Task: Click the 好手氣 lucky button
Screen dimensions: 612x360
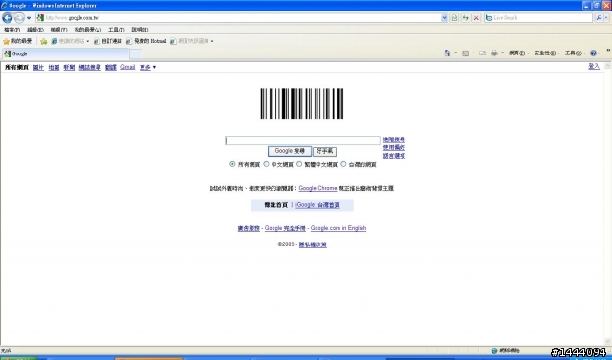Action: [x=324, y=151]
